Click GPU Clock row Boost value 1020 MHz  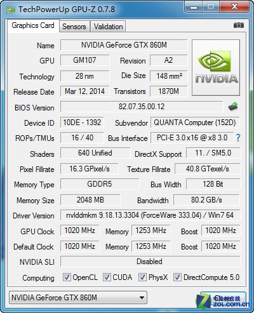pos(220,230)
